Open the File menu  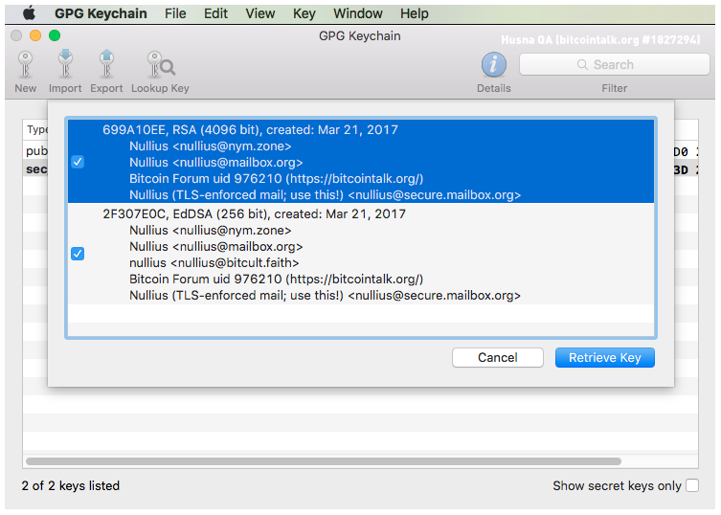[x=175, y=13]
